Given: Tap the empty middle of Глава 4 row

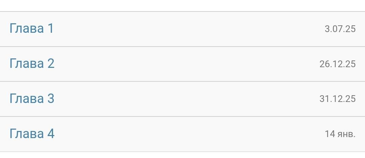Looking at the screenshot, I should click(x=182, y=134).
